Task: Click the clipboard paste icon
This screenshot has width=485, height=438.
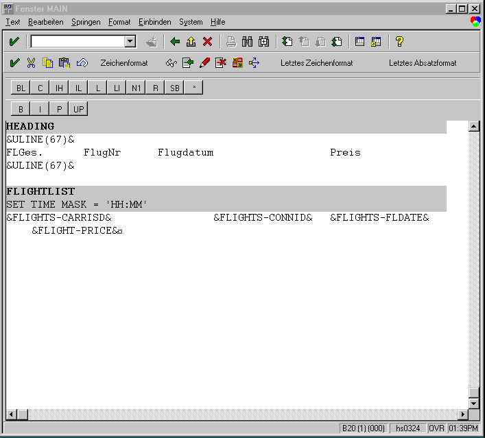Action: (x=64, y=63)
